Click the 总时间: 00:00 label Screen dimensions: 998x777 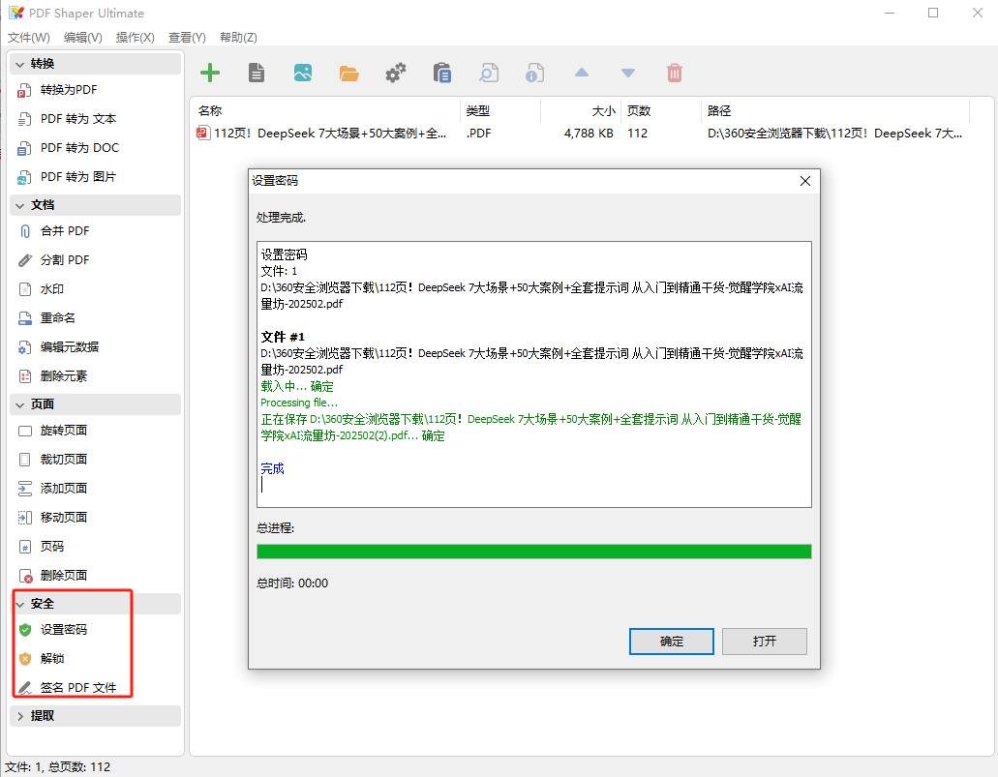click(x=292, y=583)
